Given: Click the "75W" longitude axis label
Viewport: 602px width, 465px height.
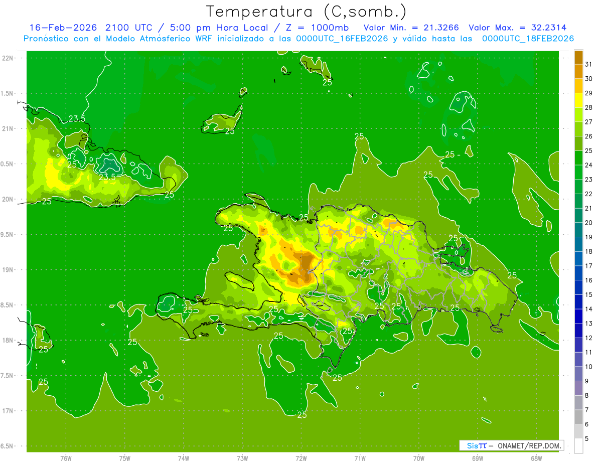Looking at the screenshot, I should point(125,458).
